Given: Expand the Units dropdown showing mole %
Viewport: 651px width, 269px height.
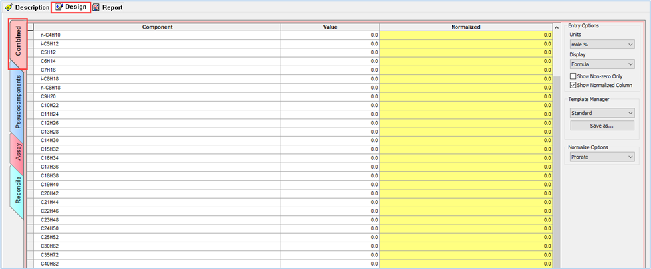Looking at the screenshot, I should tap(602, 44).
